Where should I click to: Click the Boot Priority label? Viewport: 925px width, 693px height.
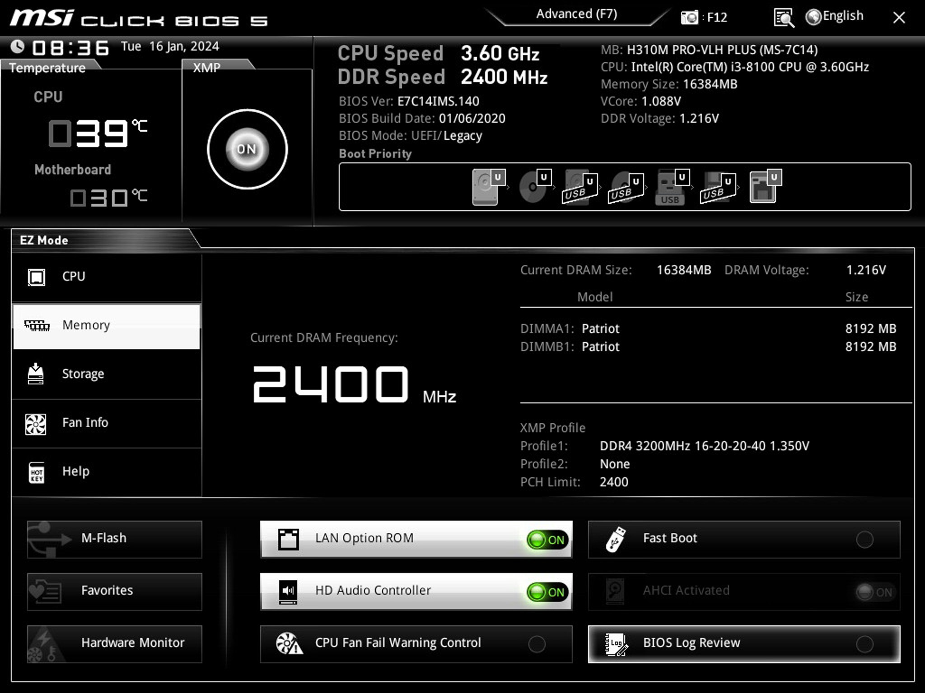point(375,154)
